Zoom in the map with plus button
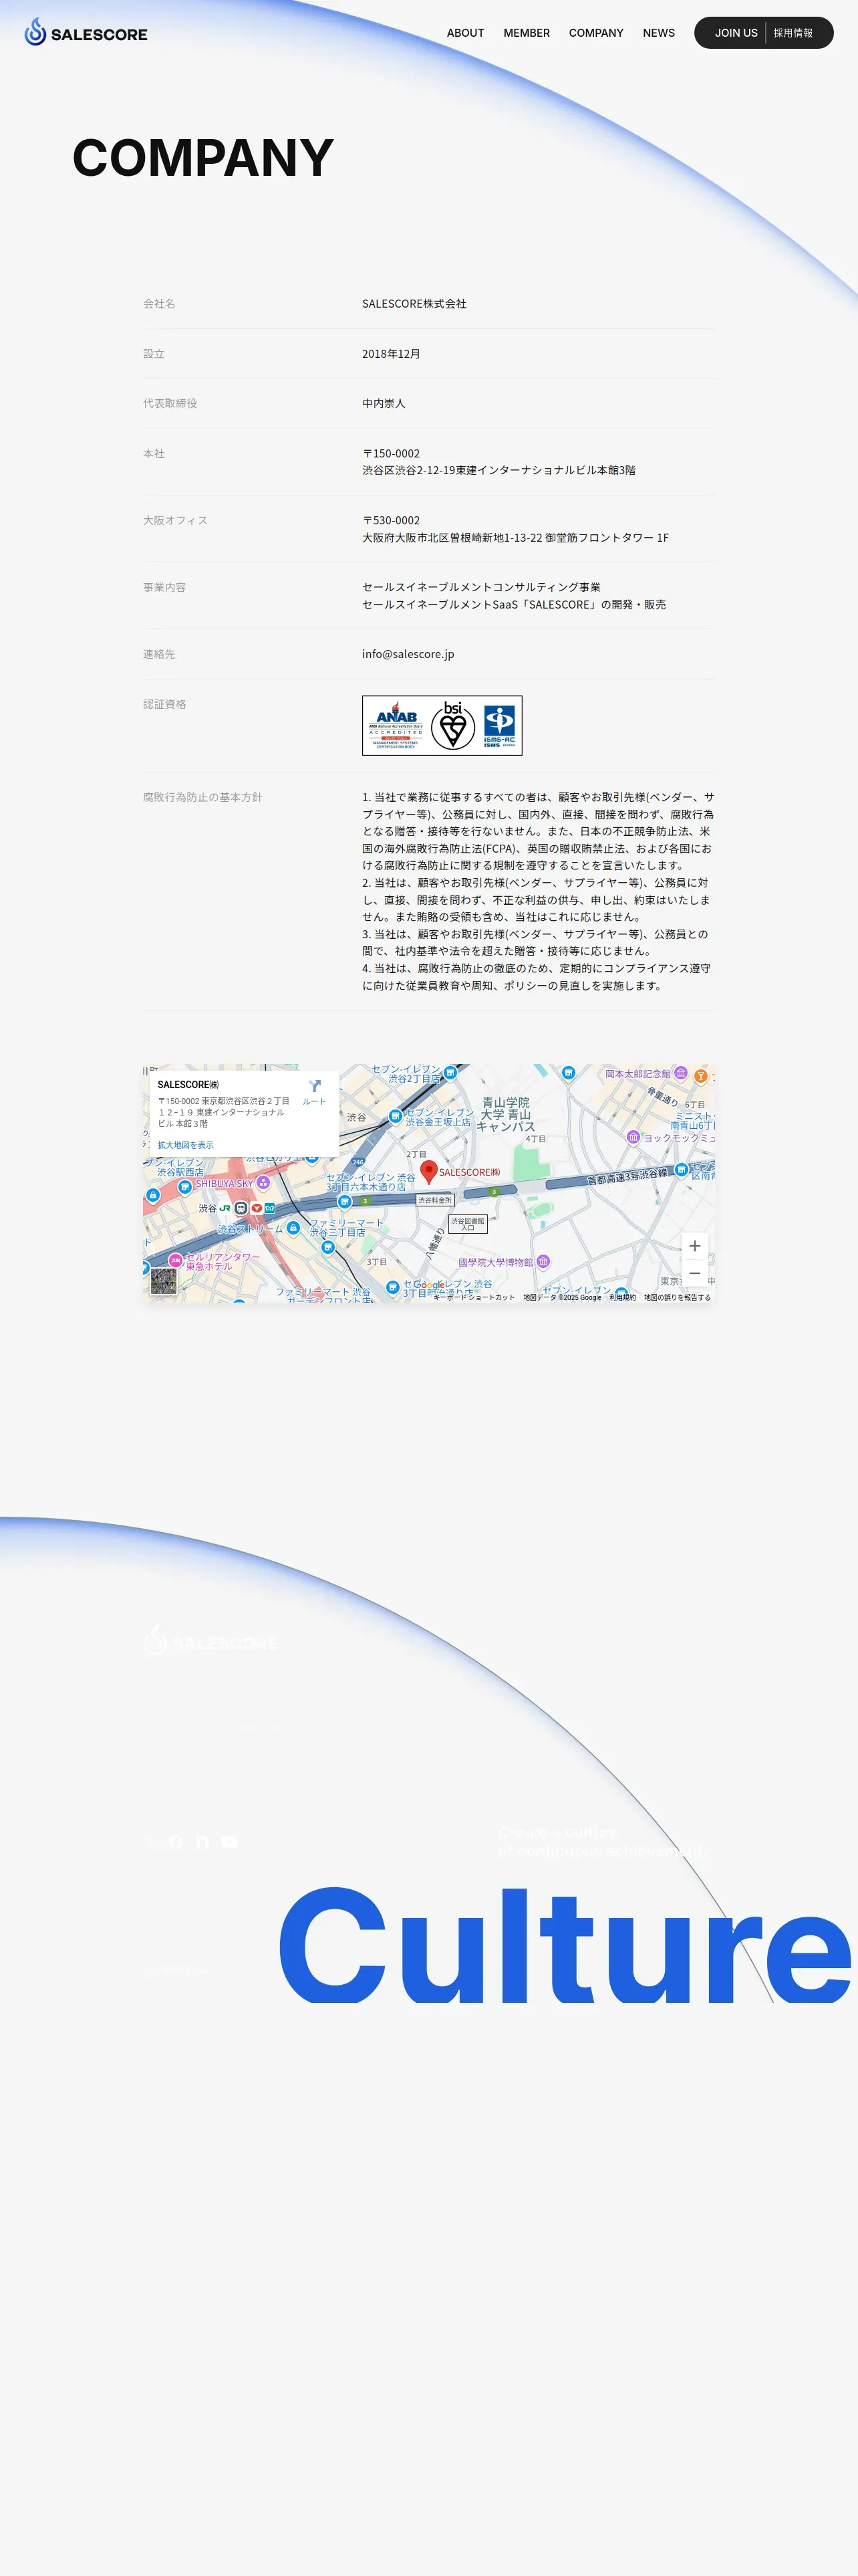858x2576 pixels. pos(694,1246)
